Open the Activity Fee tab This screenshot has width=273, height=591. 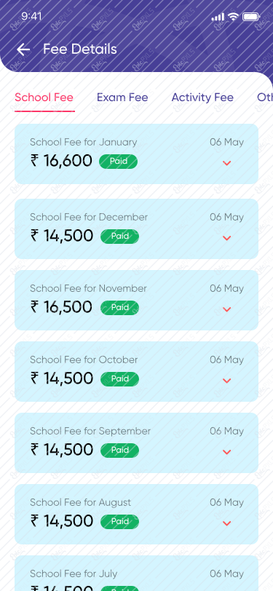coord(202,98)
